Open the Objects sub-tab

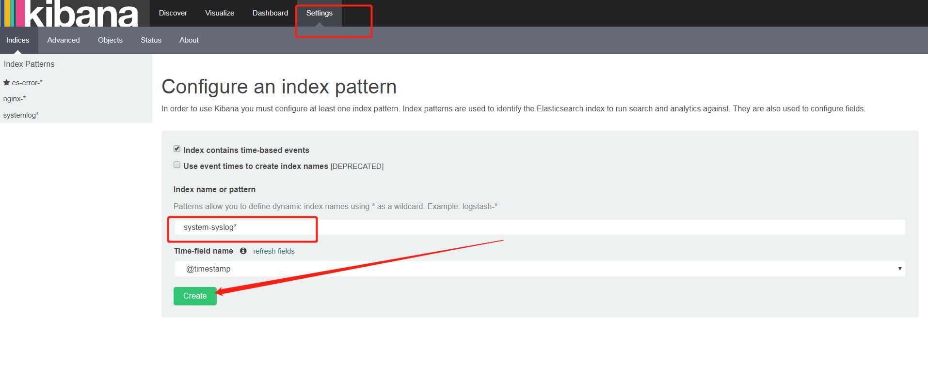[110, 40]
